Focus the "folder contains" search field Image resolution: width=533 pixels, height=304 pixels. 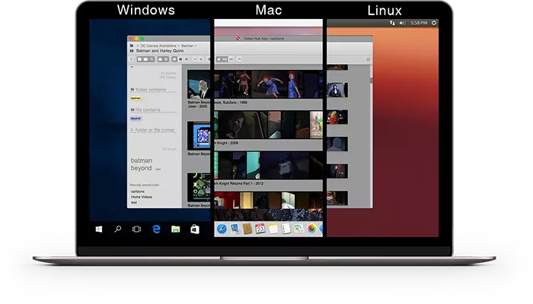tap(154, 90)
